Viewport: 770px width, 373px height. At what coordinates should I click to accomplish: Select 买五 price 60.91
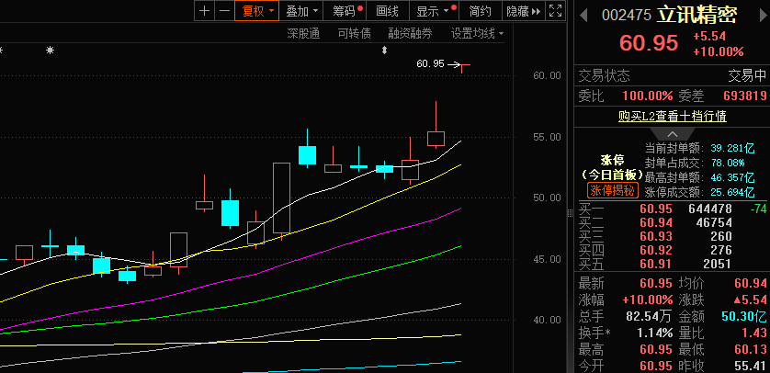click(655, 264)
